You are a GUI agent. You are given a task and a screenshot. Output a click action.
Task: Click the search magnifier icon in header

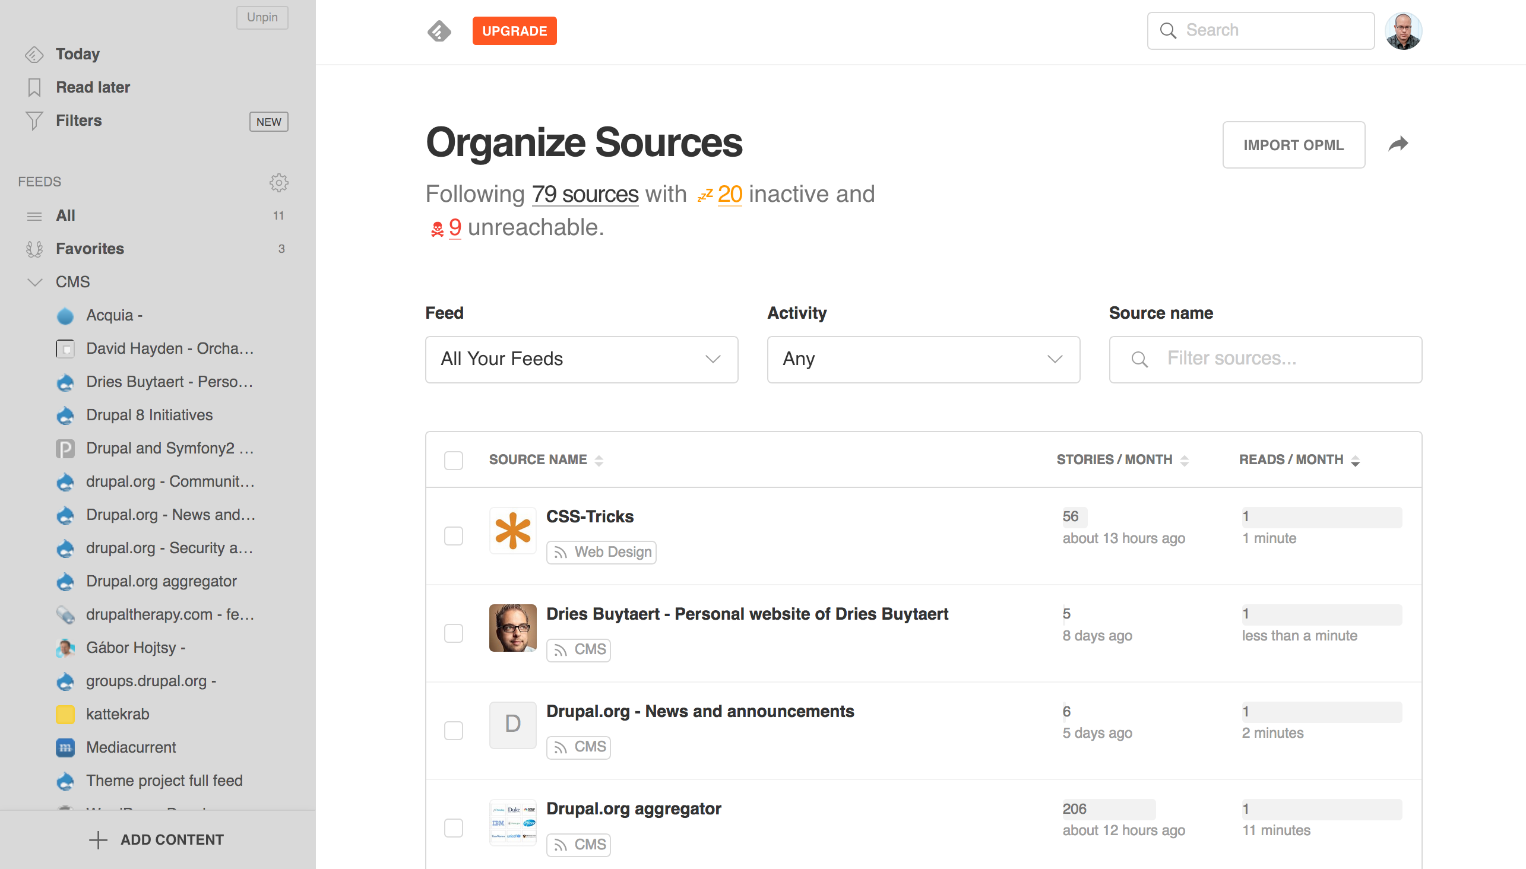(1168, 31)
